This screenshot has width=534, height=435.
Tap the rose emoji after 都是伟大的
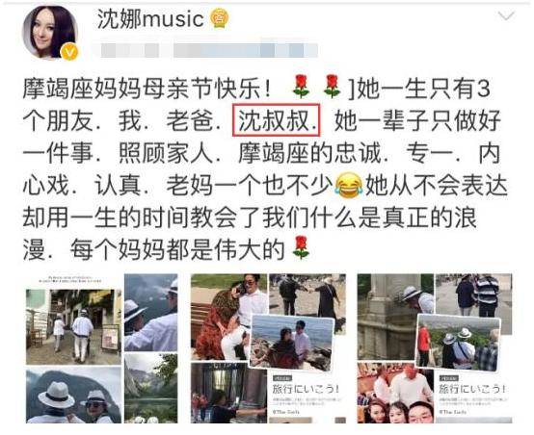pos(301,248)
